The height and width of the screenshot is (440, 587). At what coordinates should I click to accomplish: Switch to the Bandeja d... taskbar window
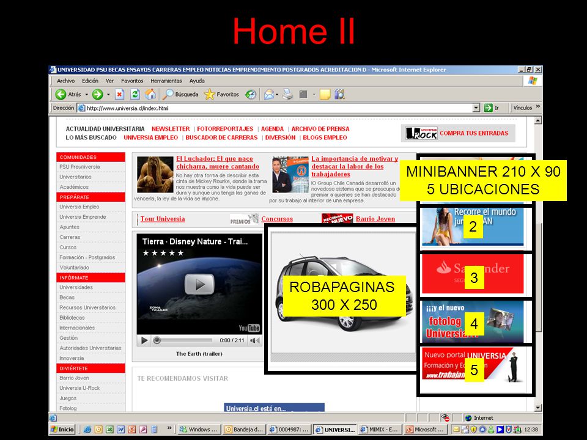pos(244,430)
